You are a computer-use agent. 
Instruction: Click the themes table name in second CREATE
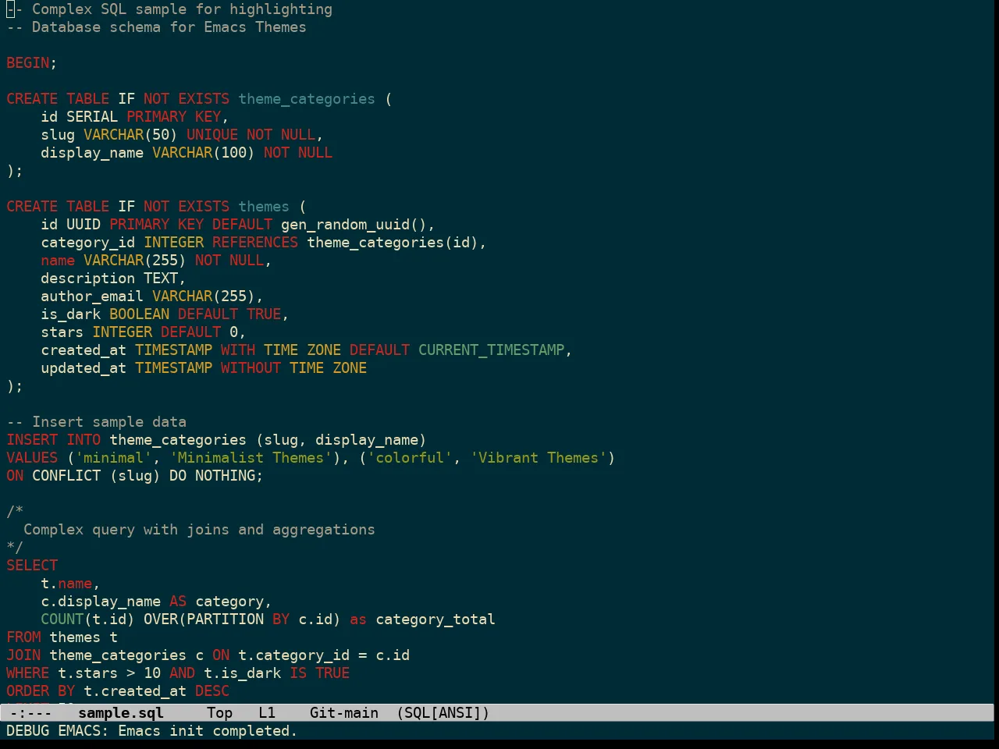tap(264, 206)
